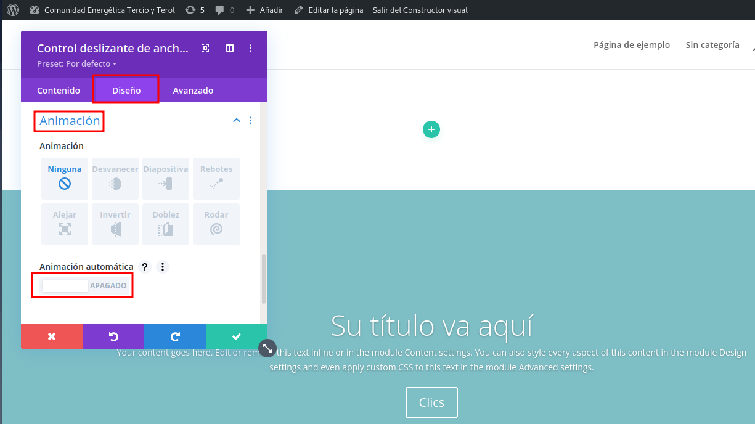Click Salir del Constructor visual
Image resolution: width=755 pixels, height=424 pixels.
point(420,10)
